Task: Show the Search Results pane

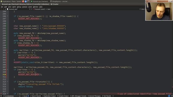Action: 35,96
